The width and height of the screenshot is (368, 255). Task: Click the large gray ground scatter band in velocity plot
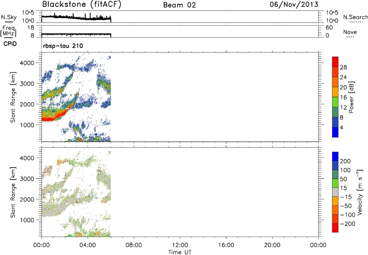coord(53,210)
